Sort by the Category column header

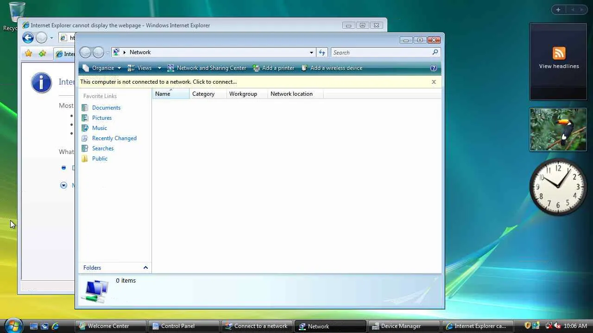[x=208, y=94]
